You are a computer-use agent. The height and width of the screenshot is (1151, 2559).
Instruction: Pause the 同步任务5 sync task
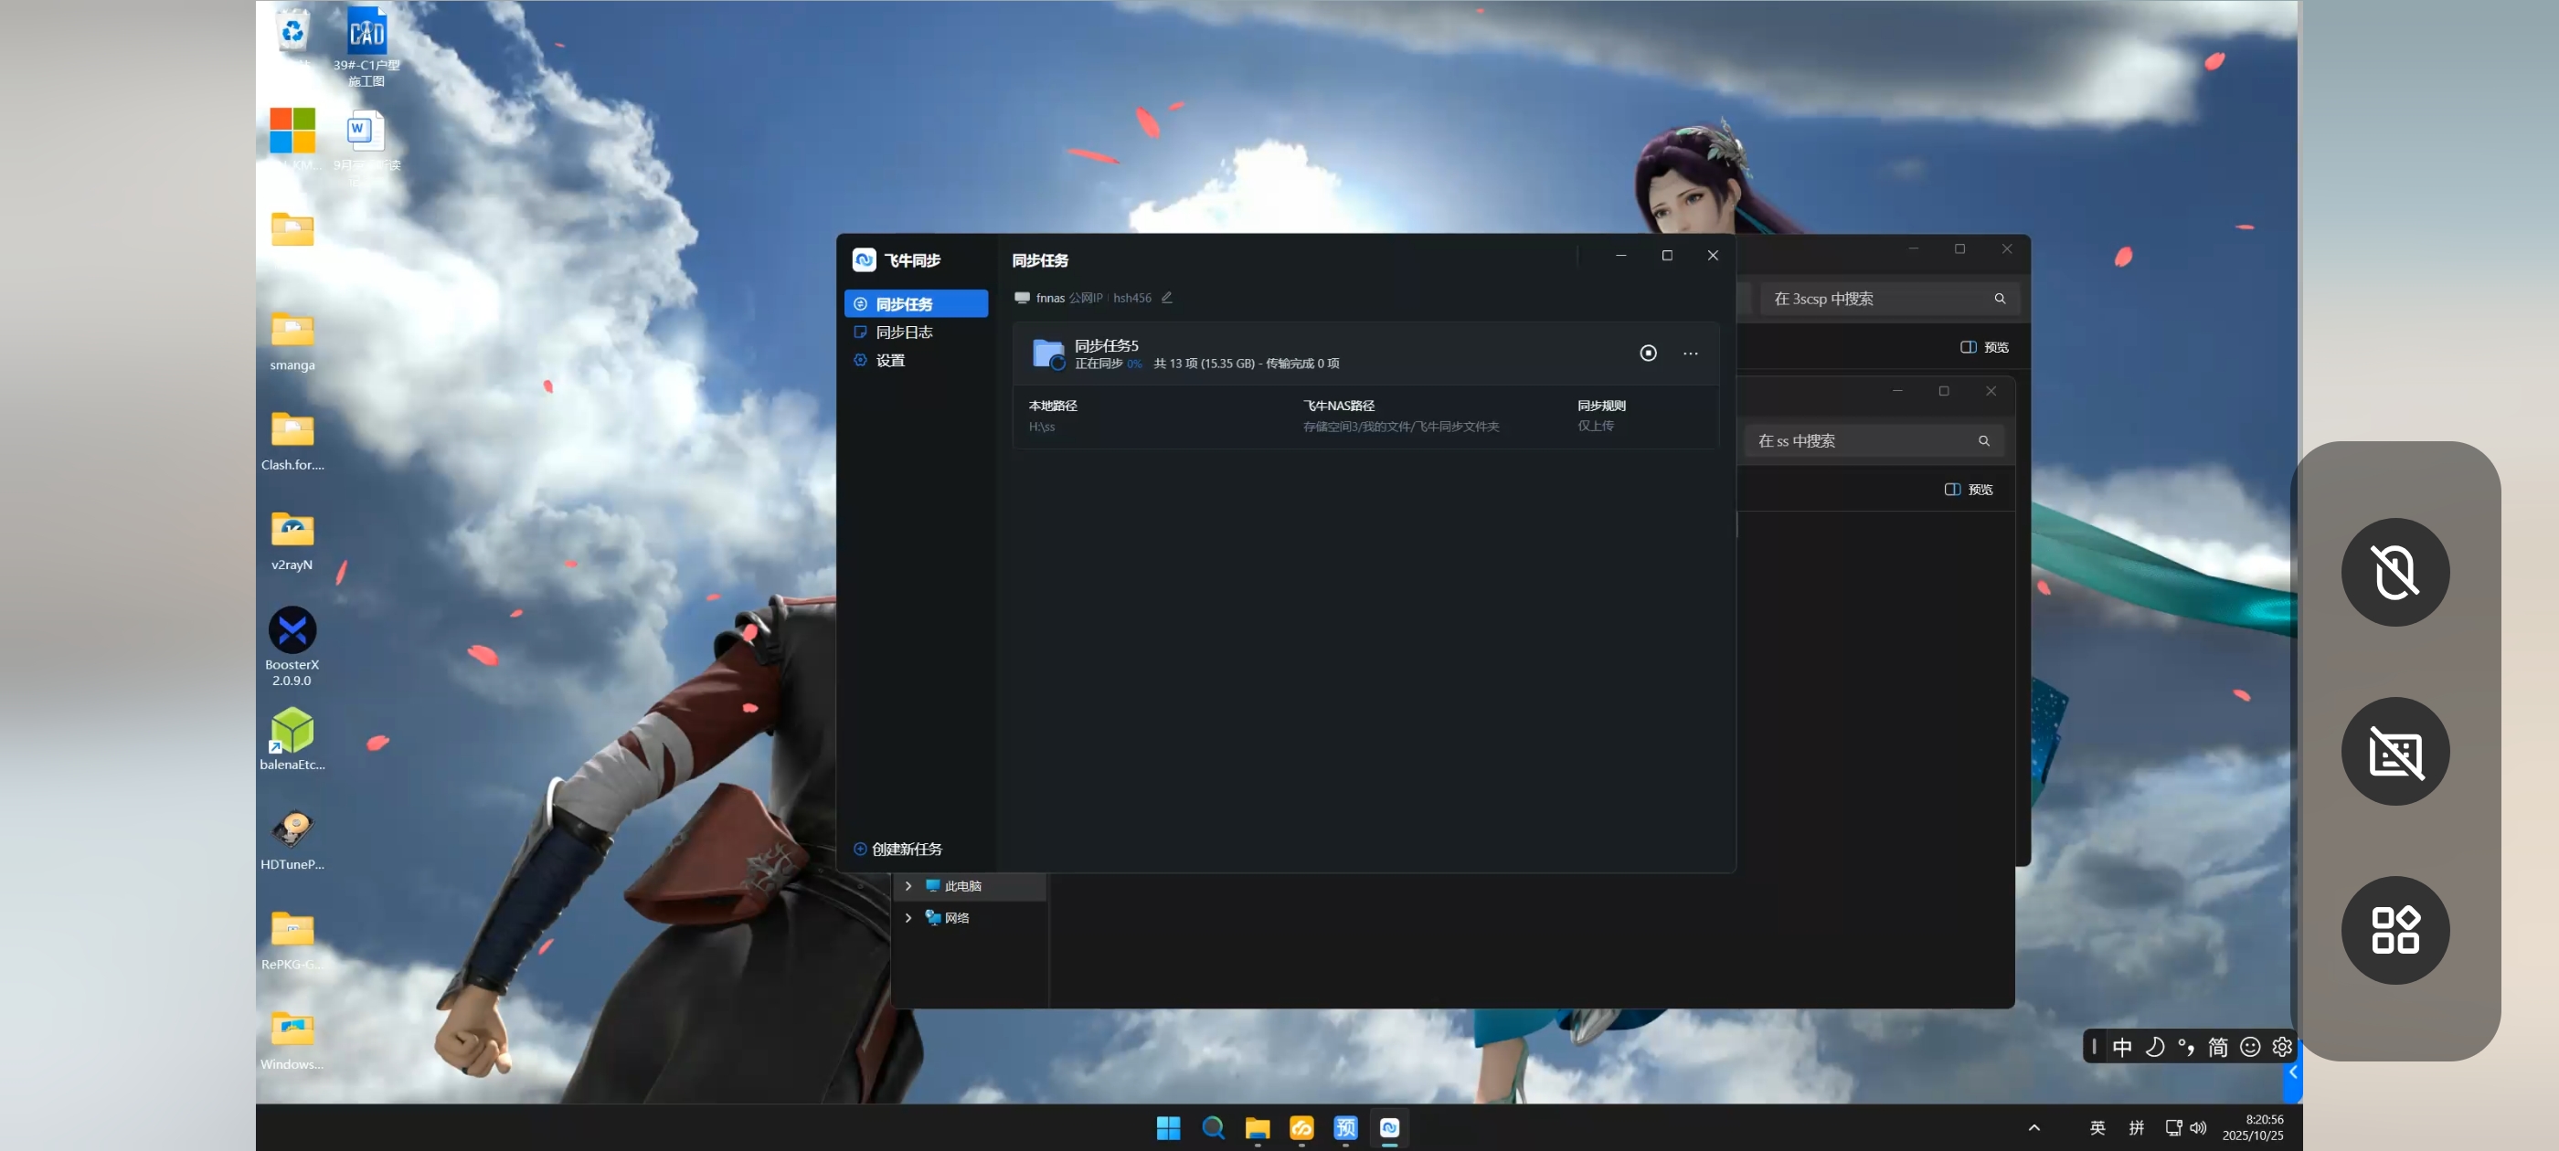(1648, 353)
